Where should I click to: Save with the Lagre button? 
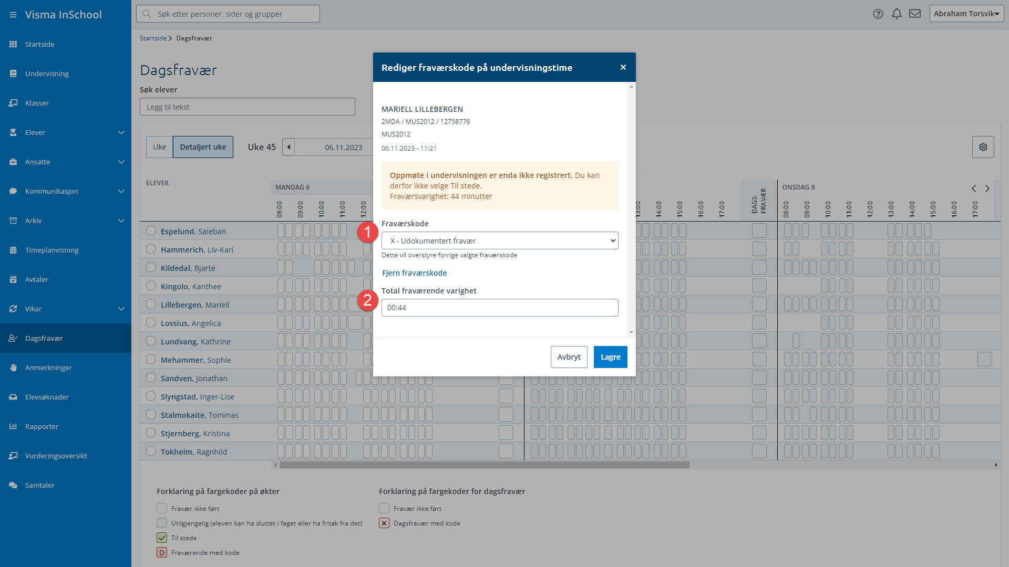pos(610,357)
